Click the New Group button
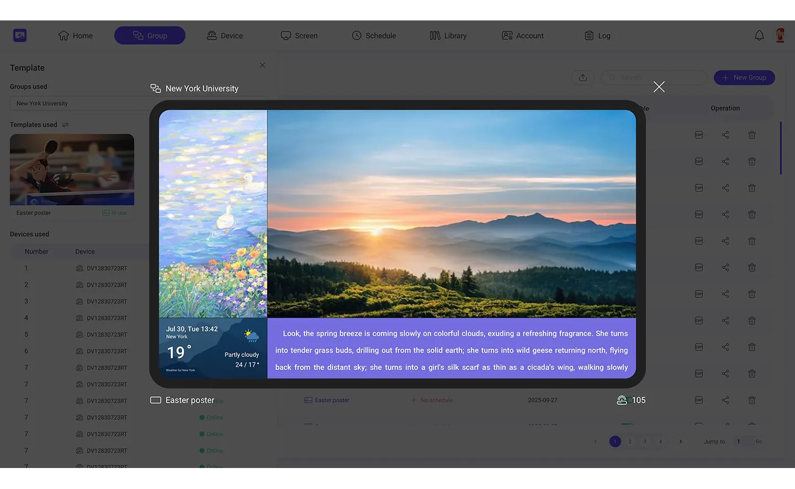The image size is (795, 489). (744, 78)
